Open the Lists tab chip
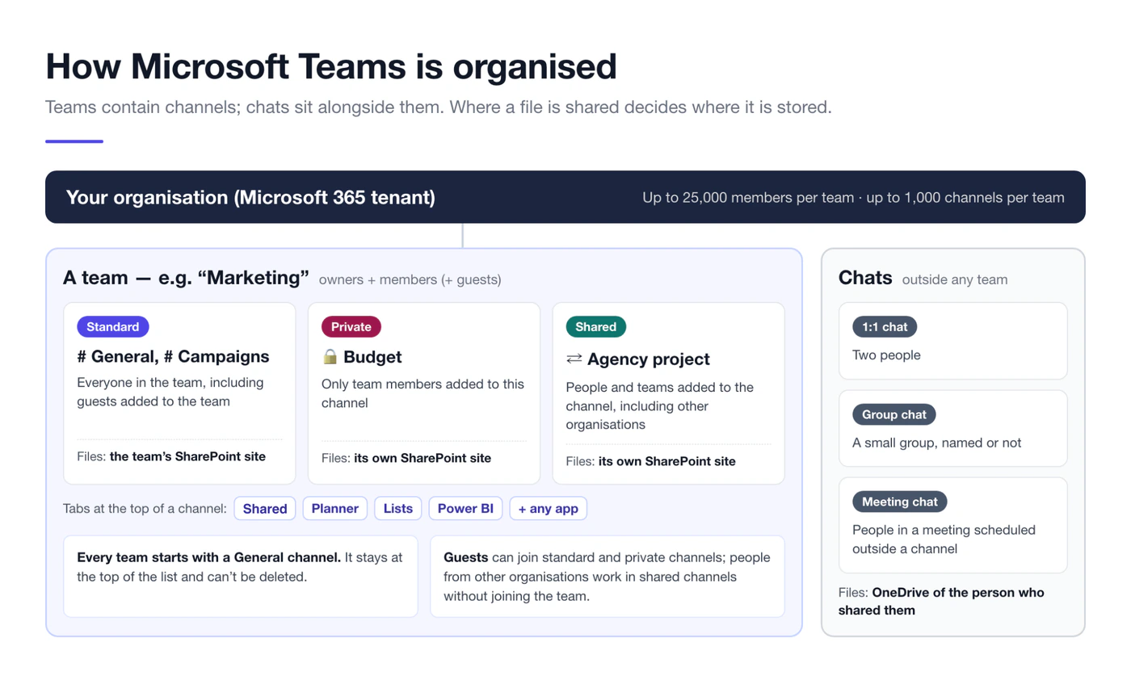The width and height of the screenshot is (1131, 676). click(398, 508)
